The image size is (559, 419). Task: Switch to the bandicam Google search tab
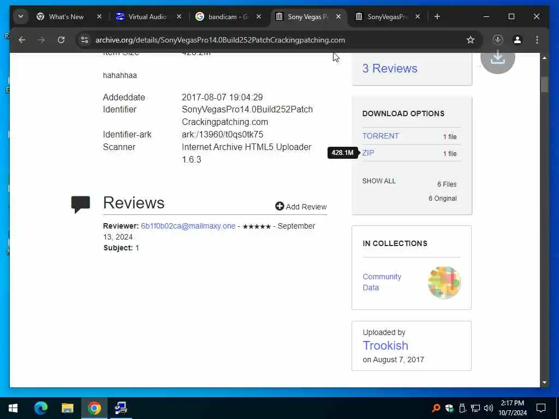(x=228, y=17)
